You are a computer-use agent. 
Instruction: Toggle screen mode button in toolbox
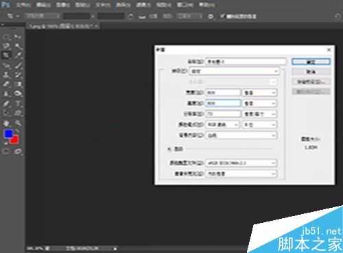(x=18, y=151)
